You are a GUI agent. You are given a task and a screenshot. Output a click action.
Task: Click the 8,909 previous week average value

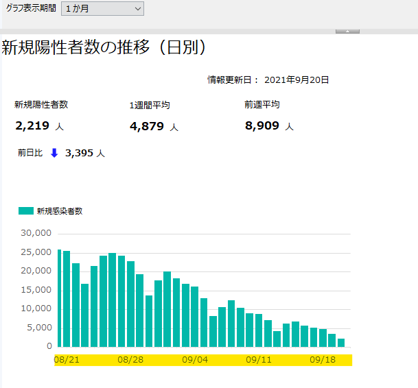[263, 126]
